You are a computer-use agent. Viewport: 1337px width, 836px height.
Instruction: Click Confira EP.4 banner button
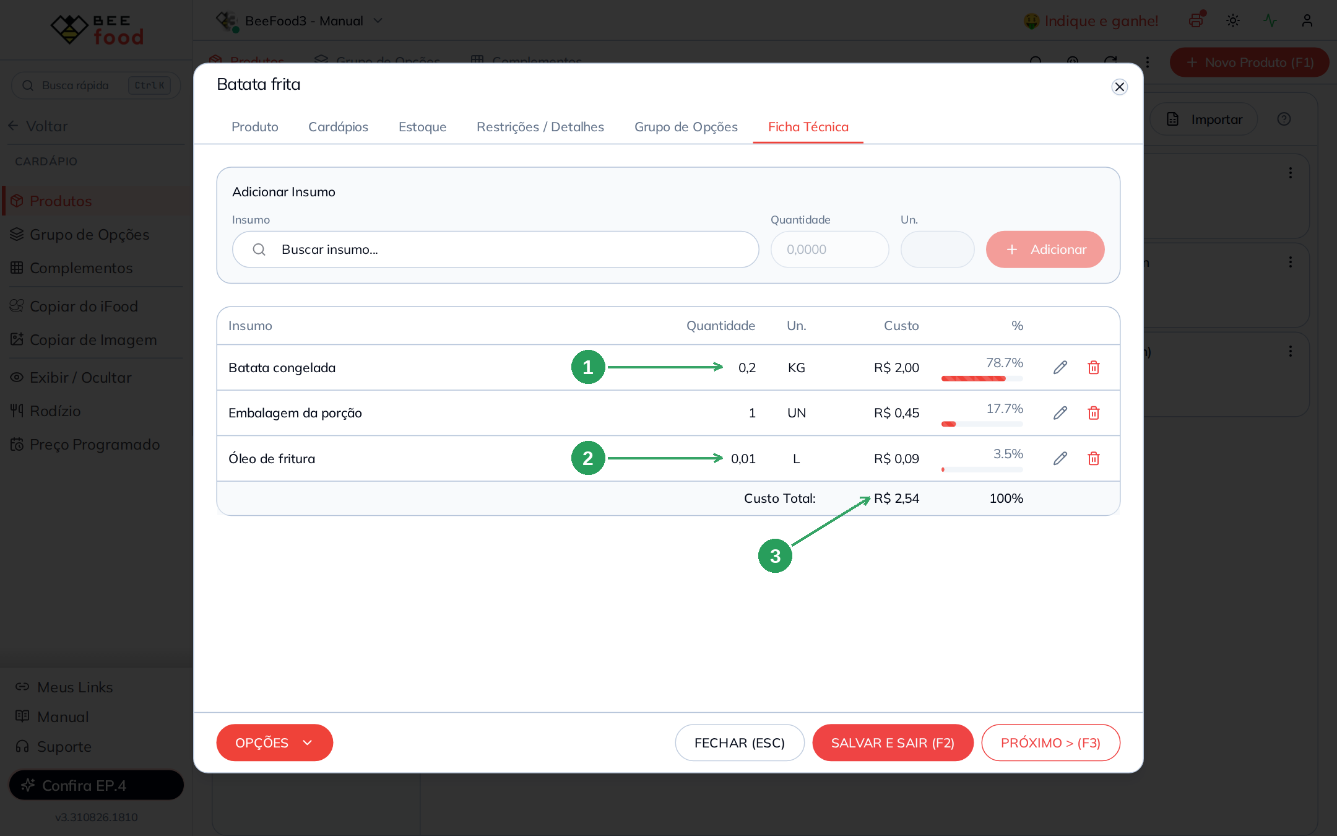[97, 785]
